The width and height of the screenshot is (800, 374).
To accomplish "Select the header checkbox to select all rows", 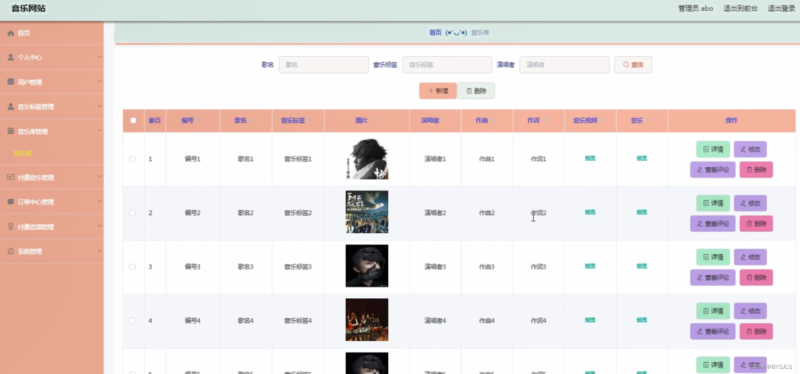I will (133, 121).
